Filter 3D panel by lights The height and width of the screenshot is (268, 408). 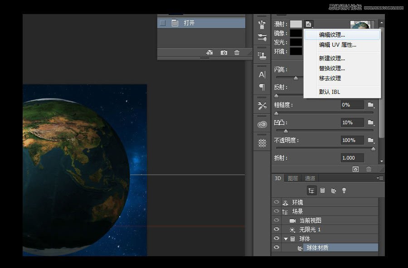[344, 190]
